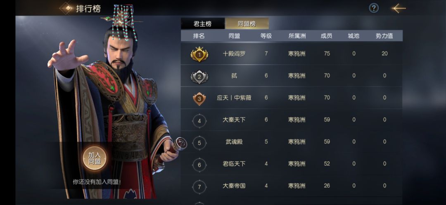Tap the round 加入同盟 button
The image size is (446, 205).
pos(95,158)
